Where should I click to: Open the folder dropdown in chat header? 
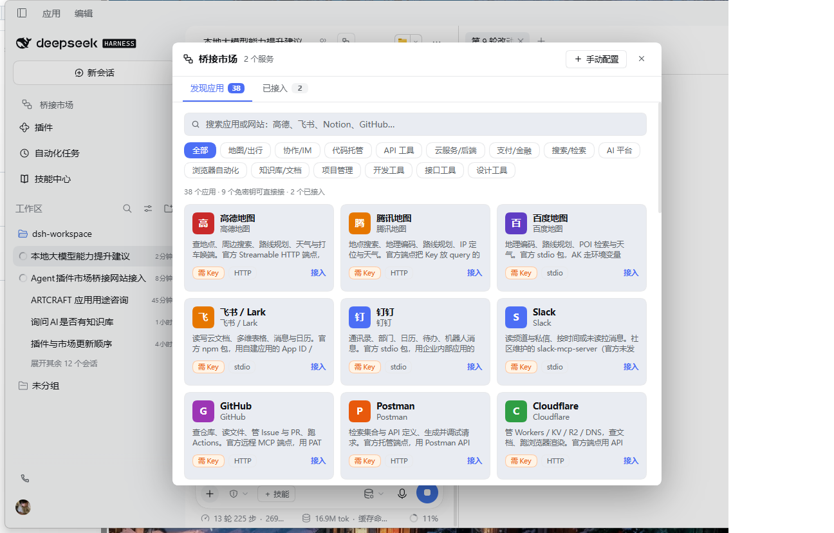point(408,41)
